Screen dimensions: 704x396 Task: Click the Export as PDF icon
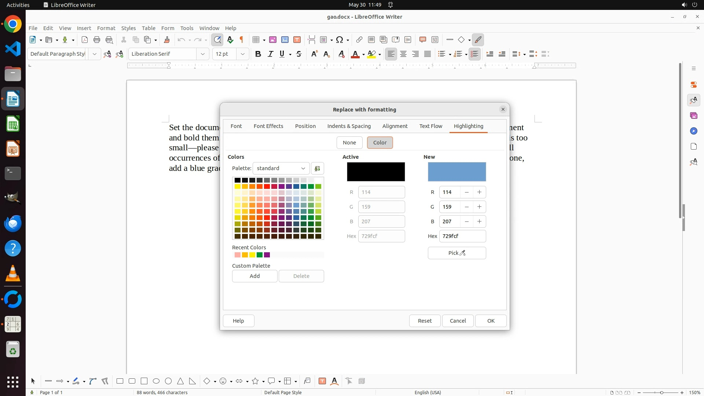(85, 40)
